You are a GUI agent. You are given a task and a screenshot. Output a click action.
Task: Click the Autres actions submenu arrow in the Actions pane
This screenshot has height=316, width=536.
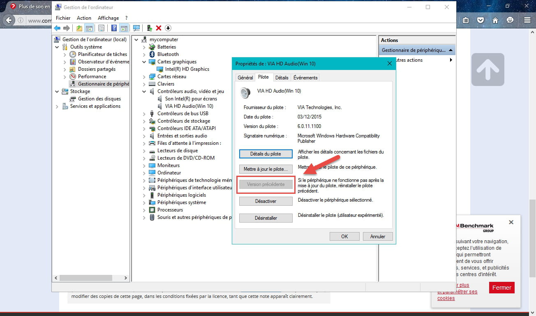coord(451,60)
